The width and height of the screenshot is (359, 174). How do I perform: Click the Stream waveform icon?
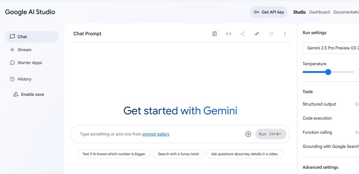coord(12,49)
